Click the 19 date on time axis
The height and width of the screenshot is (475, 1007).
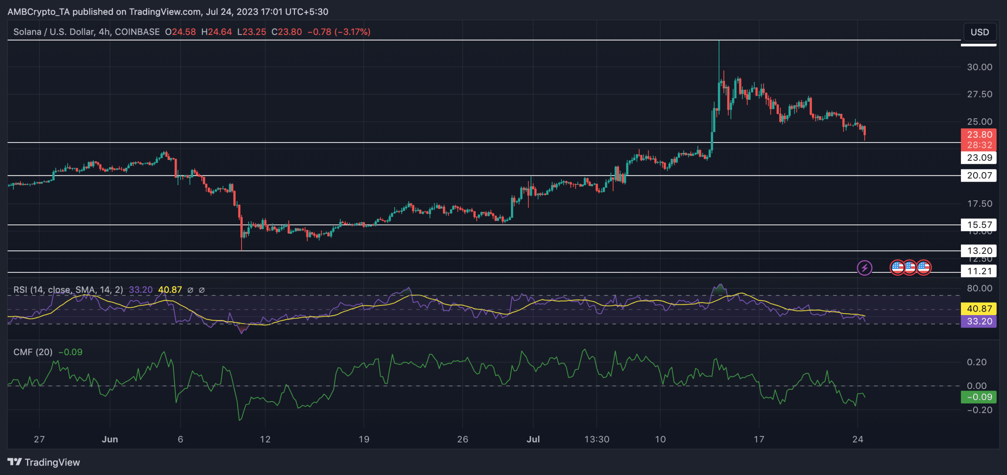click(x=364, y=439)
